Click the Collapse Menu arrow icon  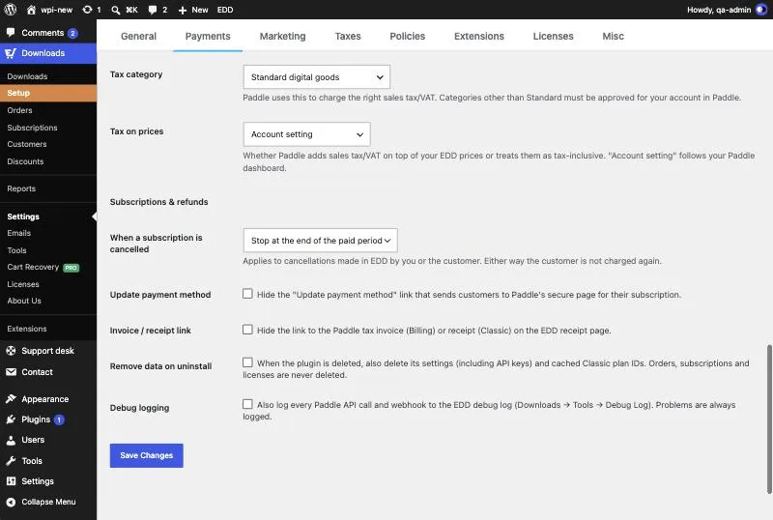(x=11, y=502)
